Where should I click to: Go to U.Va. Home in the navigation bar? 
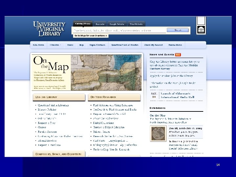pos(39,45)
